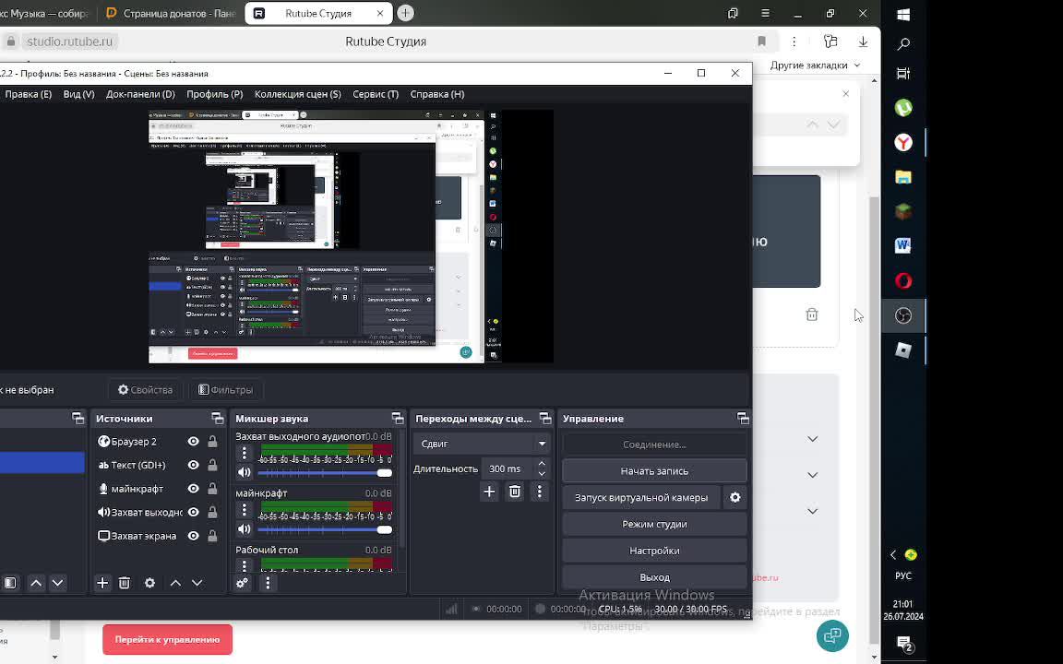This screenshot has height=664, width=1063.
Task: Move source down with arrow in Sources
Action: (197, 583)
